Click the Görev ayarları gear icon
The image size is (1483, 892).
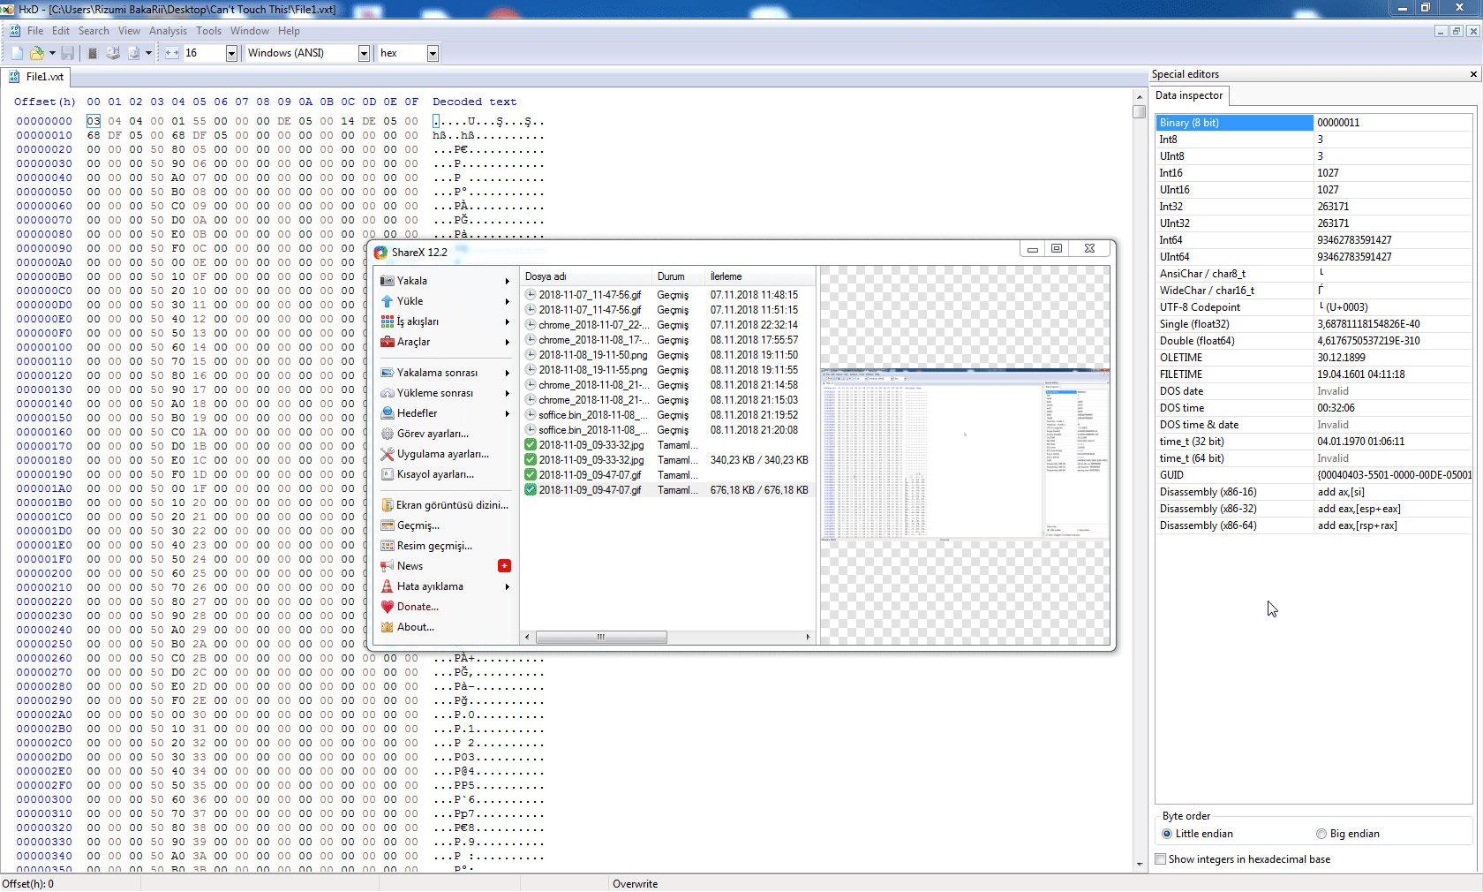(387, 434)
